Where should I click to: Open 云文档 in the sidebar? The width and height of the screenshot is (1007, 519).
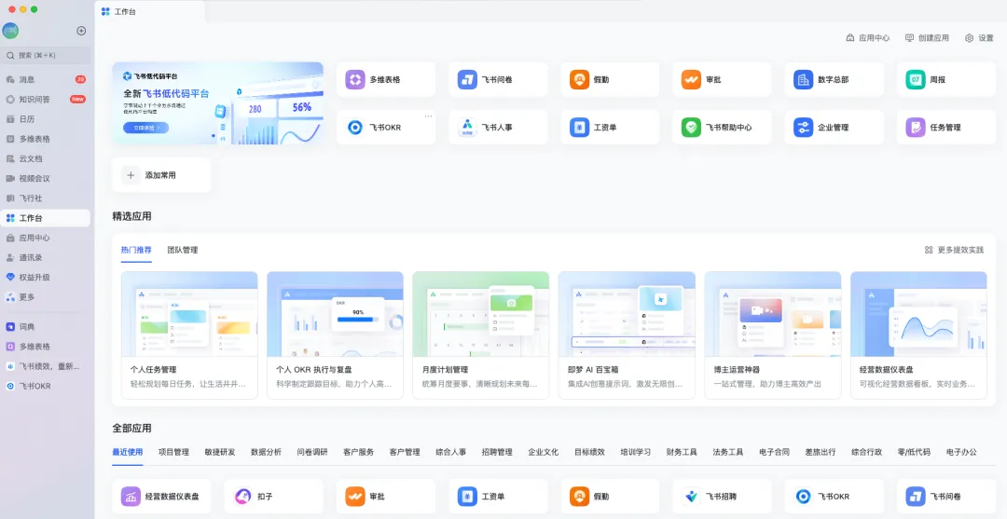45,158
